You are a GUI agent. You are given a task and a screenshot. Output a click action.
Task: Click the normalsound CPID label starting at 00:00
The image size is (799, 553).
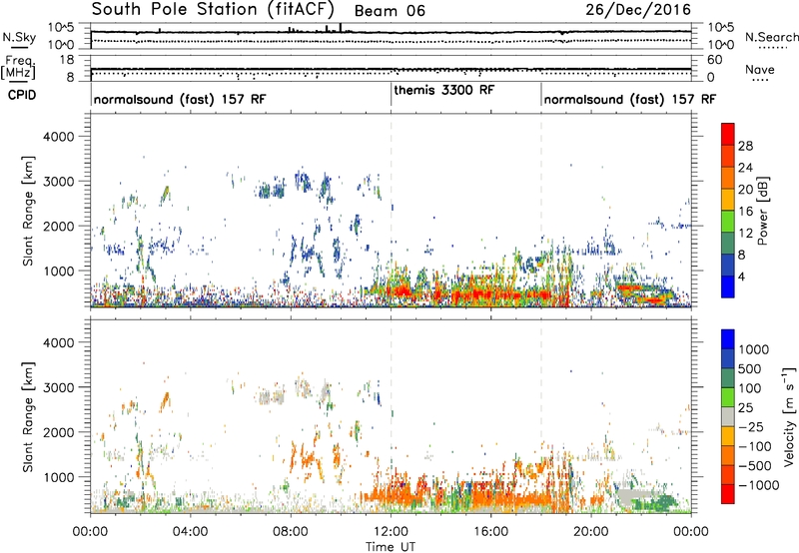click(180, 99)
